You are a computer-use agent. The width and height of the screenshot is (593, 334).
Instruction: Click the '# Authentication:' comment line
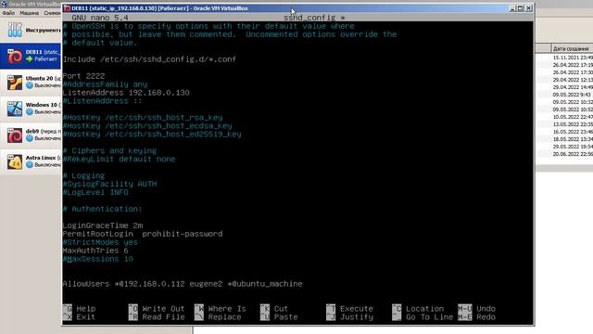[x=103, y=209]
